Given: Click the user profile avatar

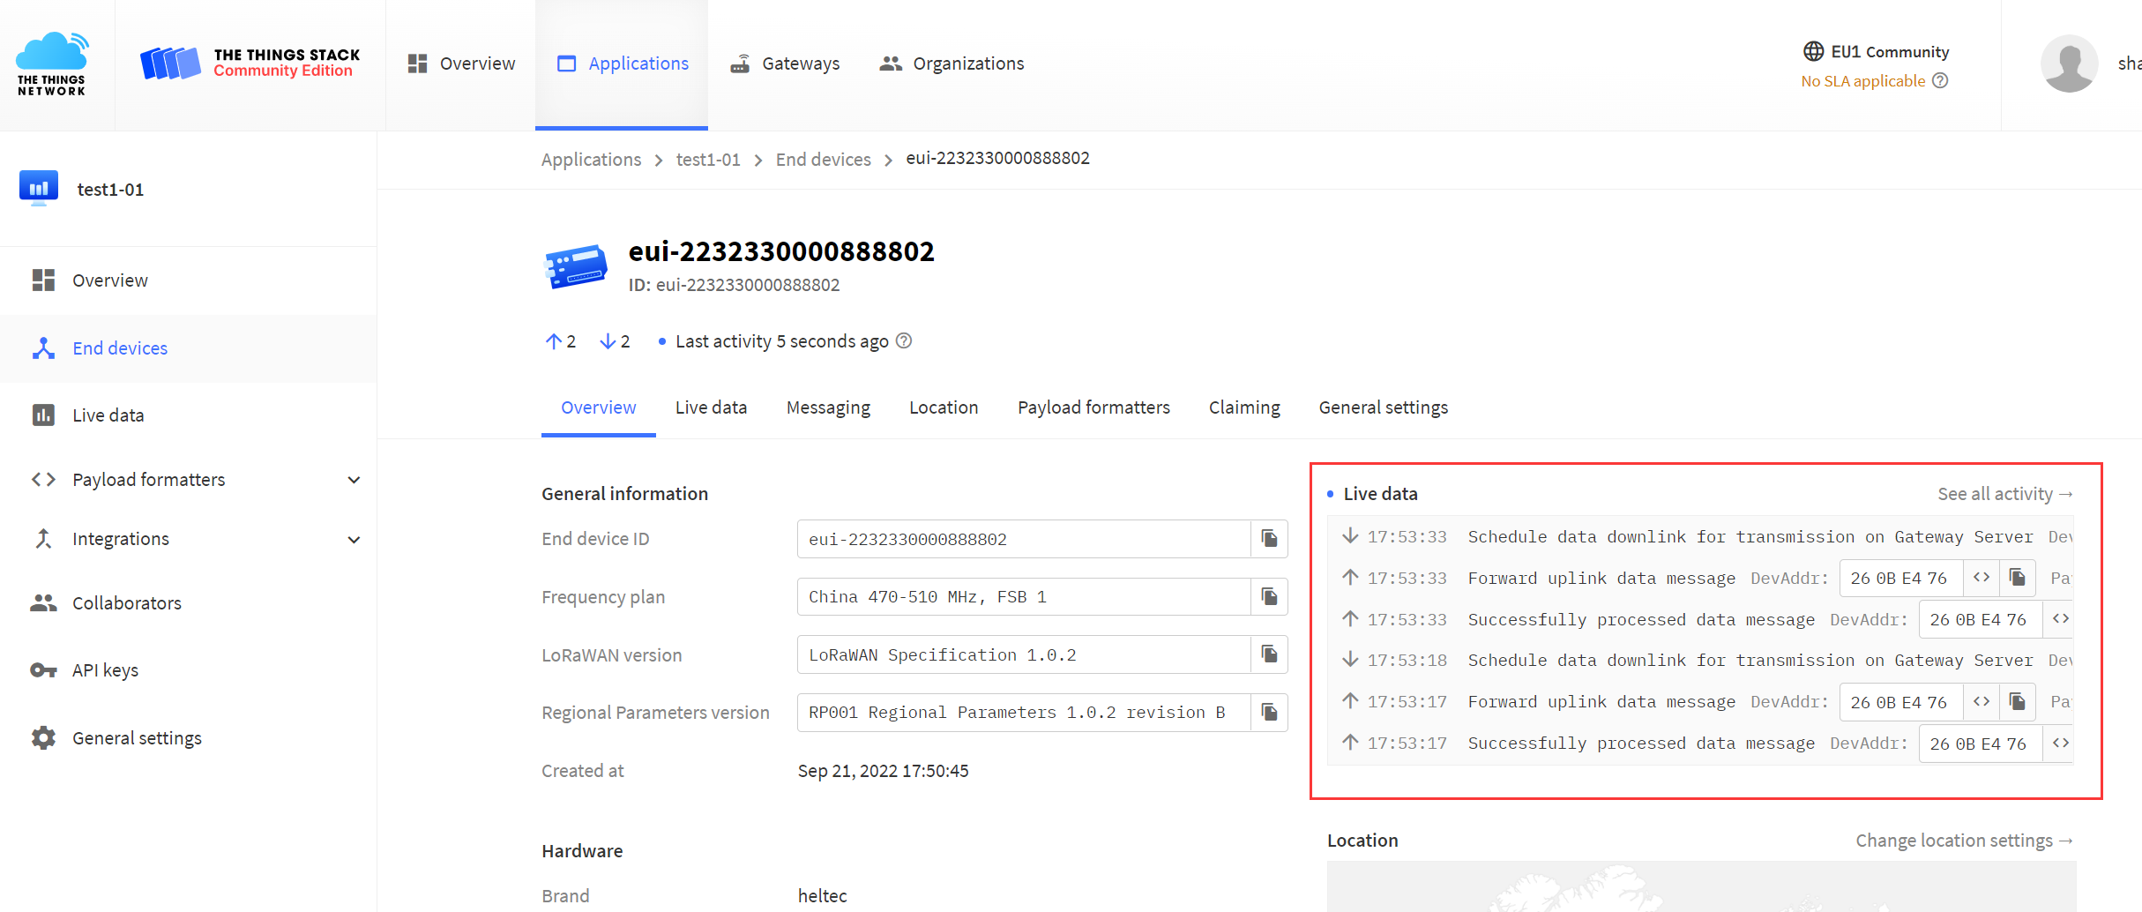Looking at the screenshot, I should [2068, 64].
